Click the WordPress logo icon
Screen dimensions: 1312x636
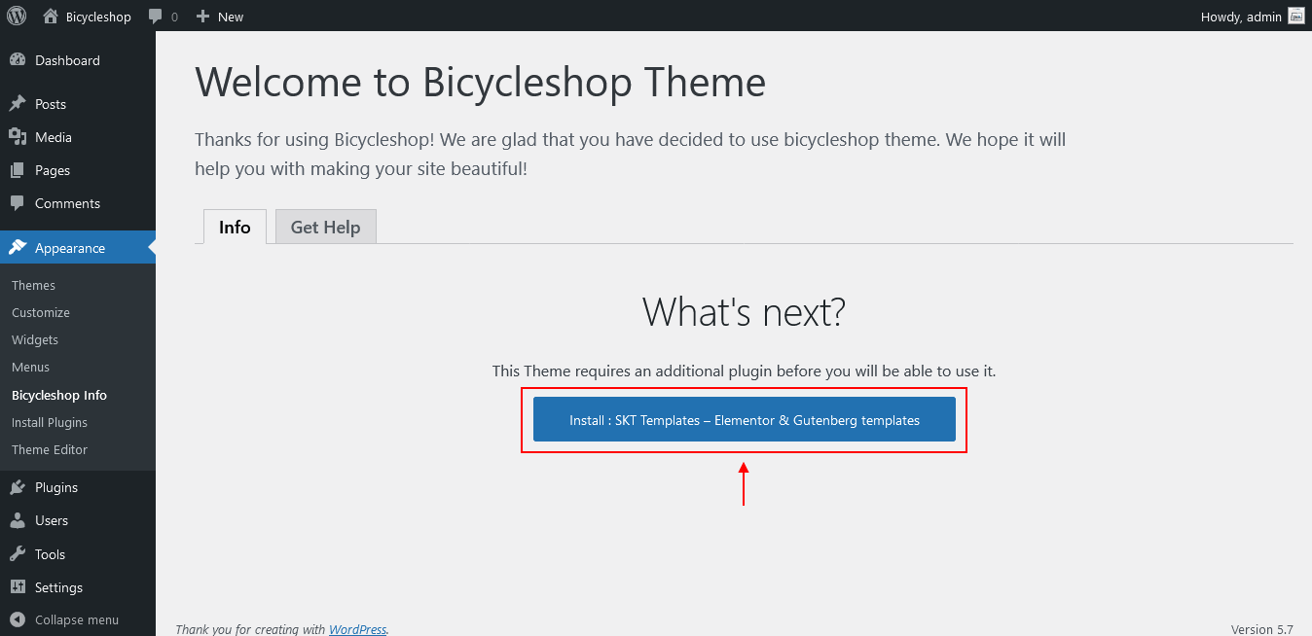[x=17, y=16]
